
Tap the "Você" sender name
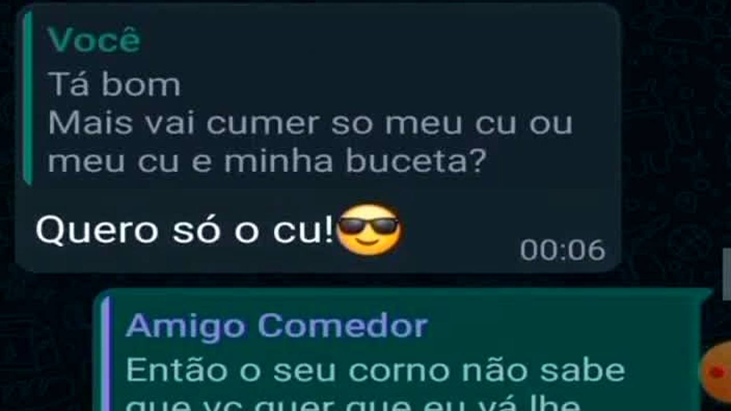(94, 39)
